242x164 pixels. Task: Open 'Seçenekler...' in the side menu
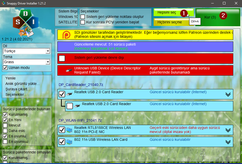pyautogui.click(x=16, y=94)
